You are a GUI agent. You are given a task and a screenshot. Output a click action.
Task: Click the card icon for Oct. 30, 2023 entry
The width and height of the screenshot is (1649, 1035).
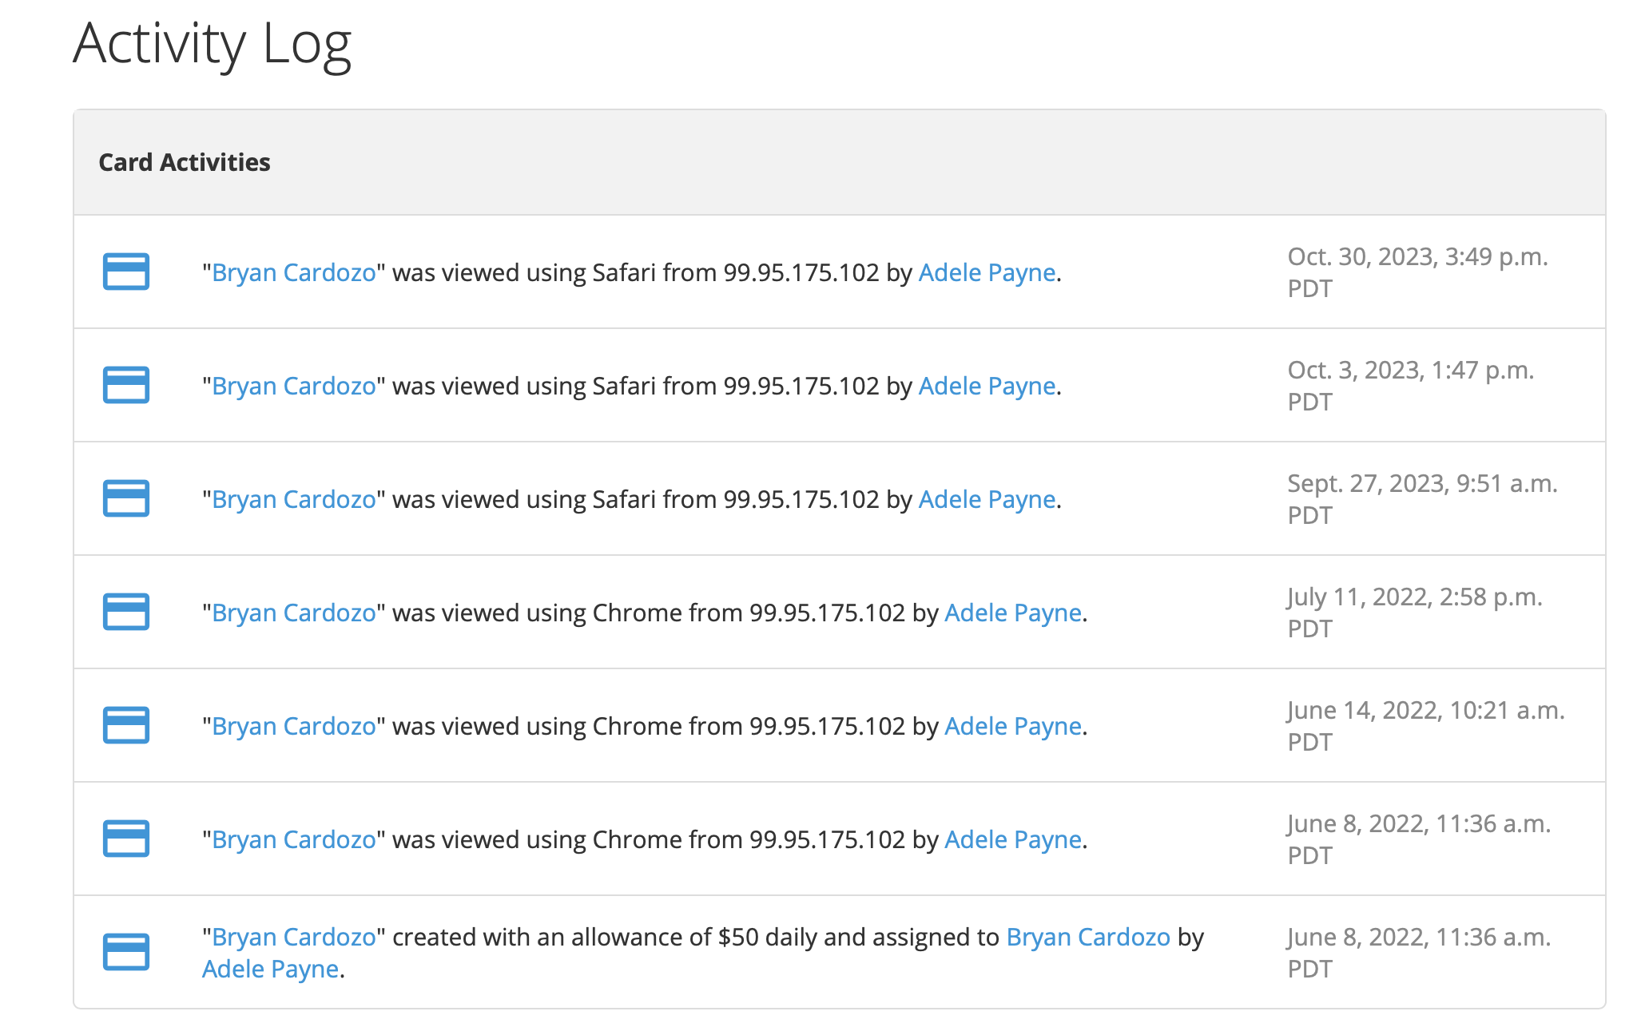(126, 272)
